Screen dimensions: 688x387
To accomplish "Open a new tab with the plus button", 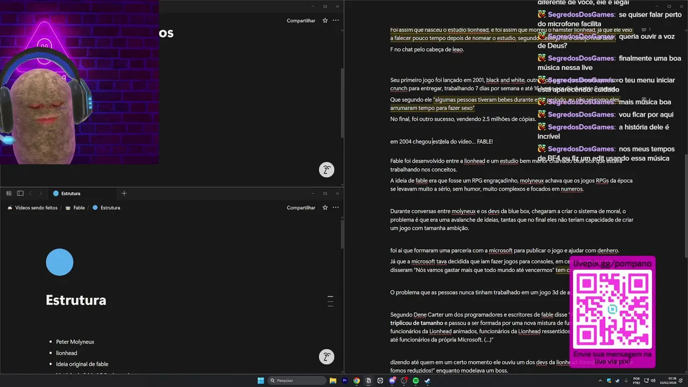I will click(124, 193).
